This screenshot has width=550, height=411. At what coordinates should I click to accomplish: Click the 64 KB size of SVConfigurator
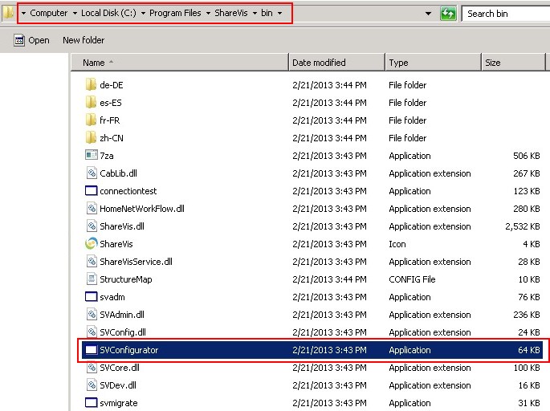(528, 350)
